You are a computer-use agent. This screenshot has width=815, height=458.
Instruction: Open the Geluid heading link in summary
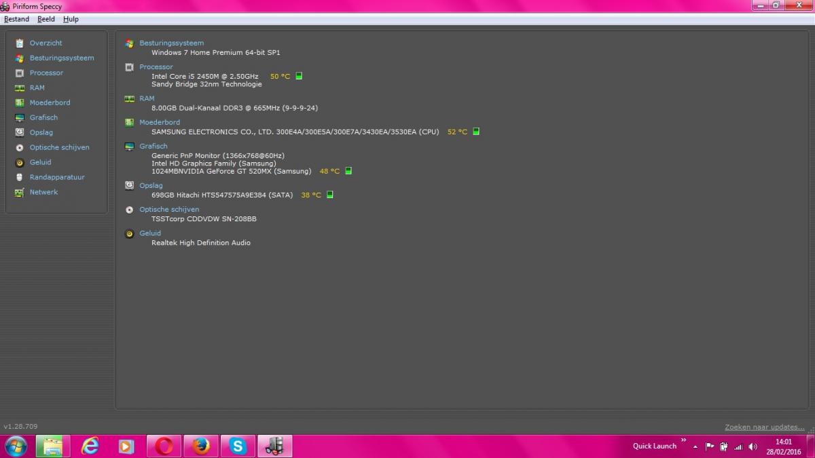pyautogui.click(x=150, y=233)
